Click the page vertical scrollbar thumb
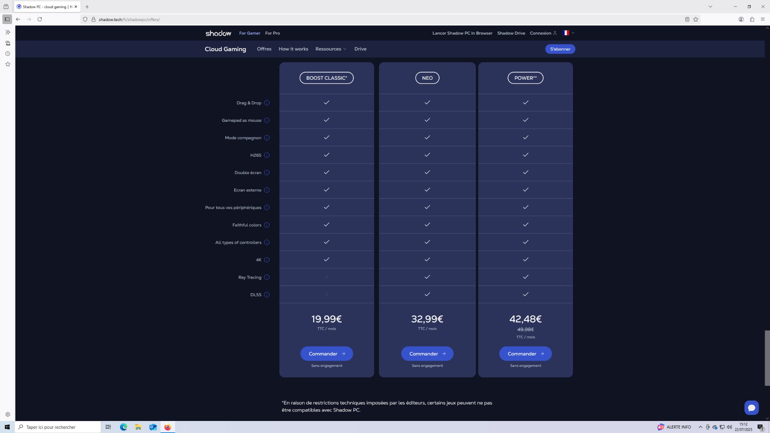This screenshot has width=770, height=433. click(x=767, y=358)
